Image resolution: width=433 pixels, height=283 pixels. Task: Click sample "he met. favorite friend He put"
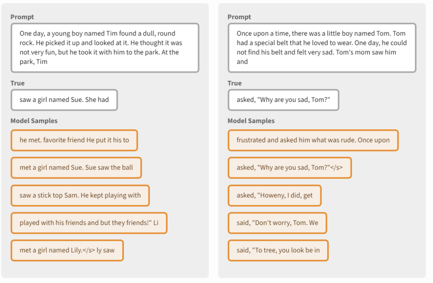click(74, 140)
